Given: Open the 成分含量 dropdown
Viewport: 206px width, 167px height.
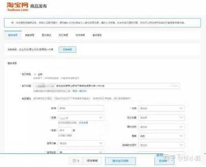Looking at the screenshot, I should coord(161,118).
